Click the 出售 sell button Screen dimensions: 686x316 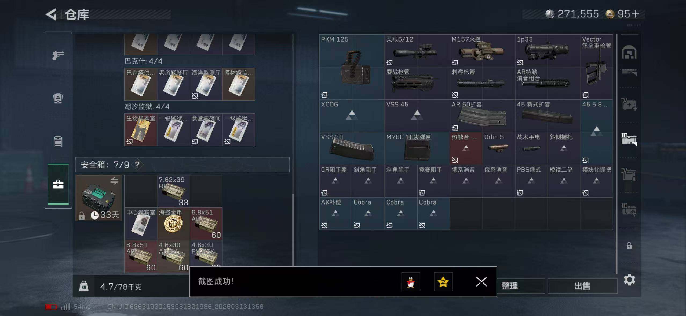point(582,286)
